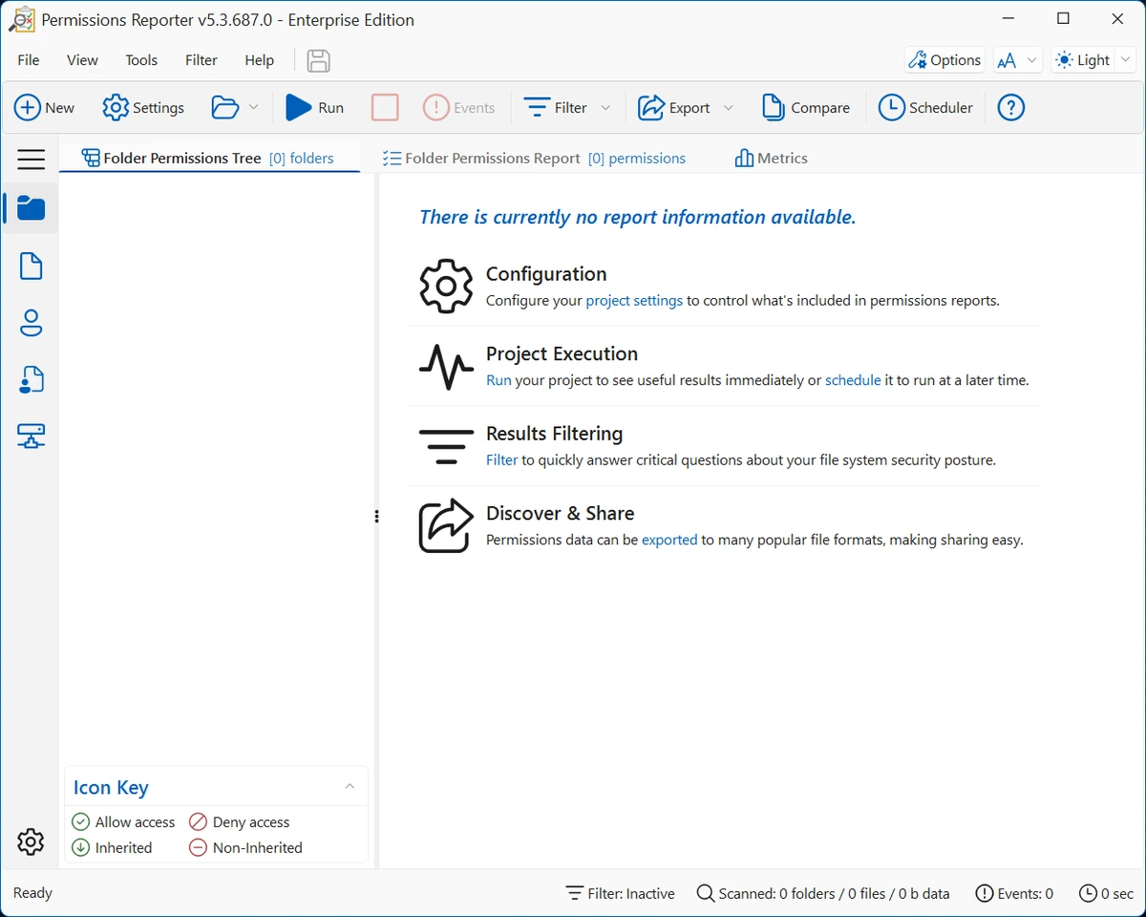This screenshot has width=1146, height=917.
Task: Click the exported link
Action: (x=669, y=540)
